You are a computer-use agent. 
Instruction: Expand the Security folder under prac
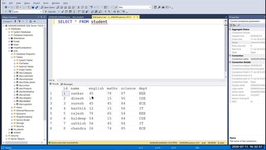pos(12,126)
